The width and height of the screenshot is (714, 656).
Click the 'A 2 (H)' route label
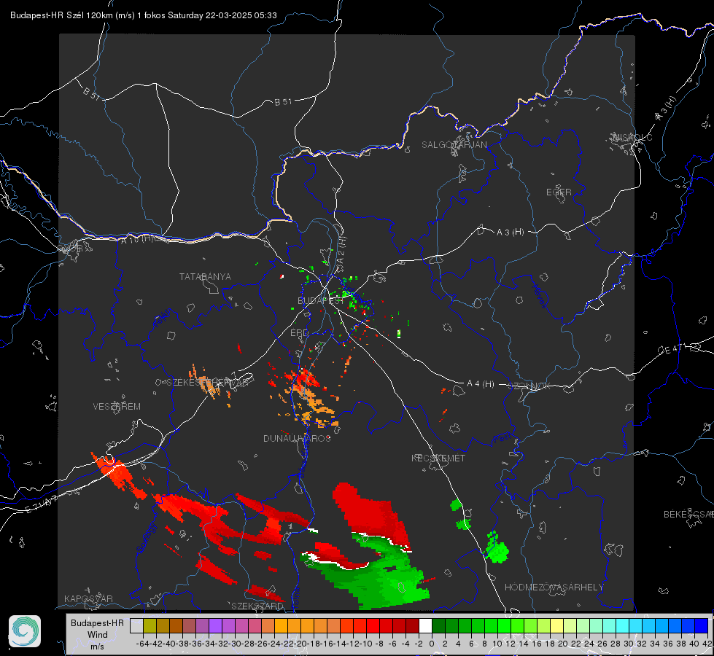click(x=341, y=251)
